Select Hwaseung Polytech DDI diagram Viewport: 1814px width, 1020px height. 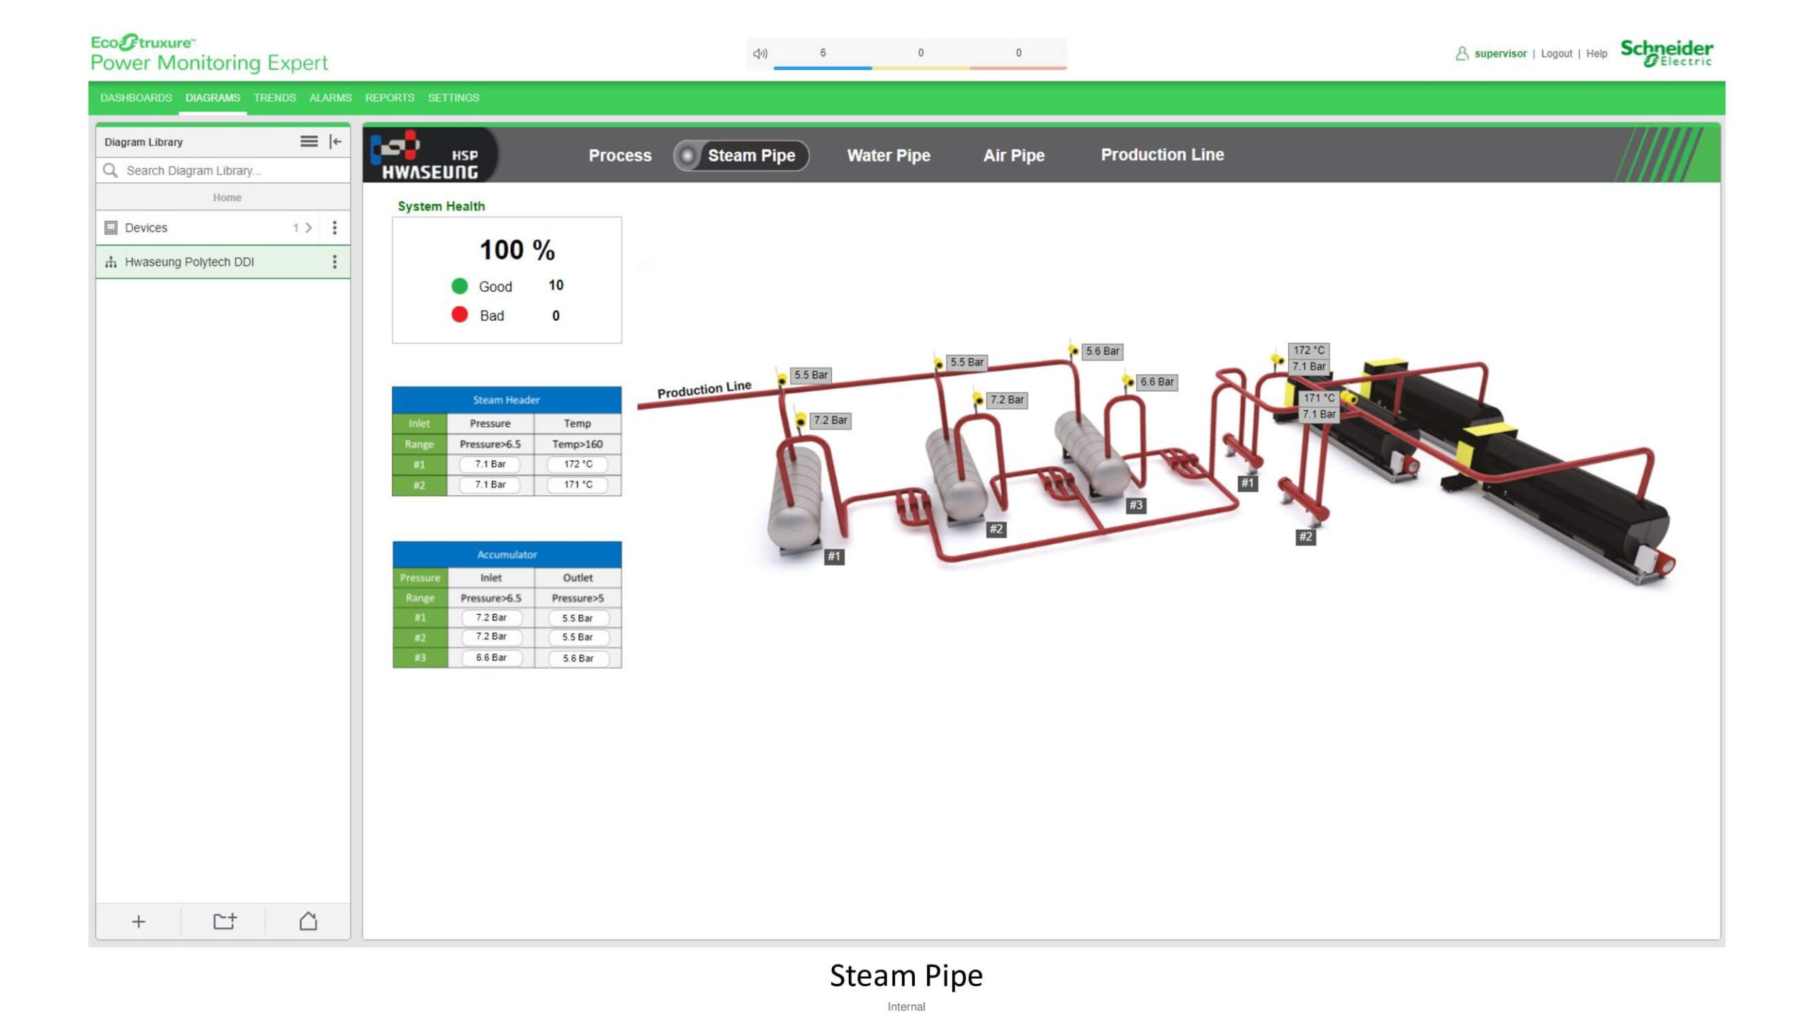click(x=189, y=262)
